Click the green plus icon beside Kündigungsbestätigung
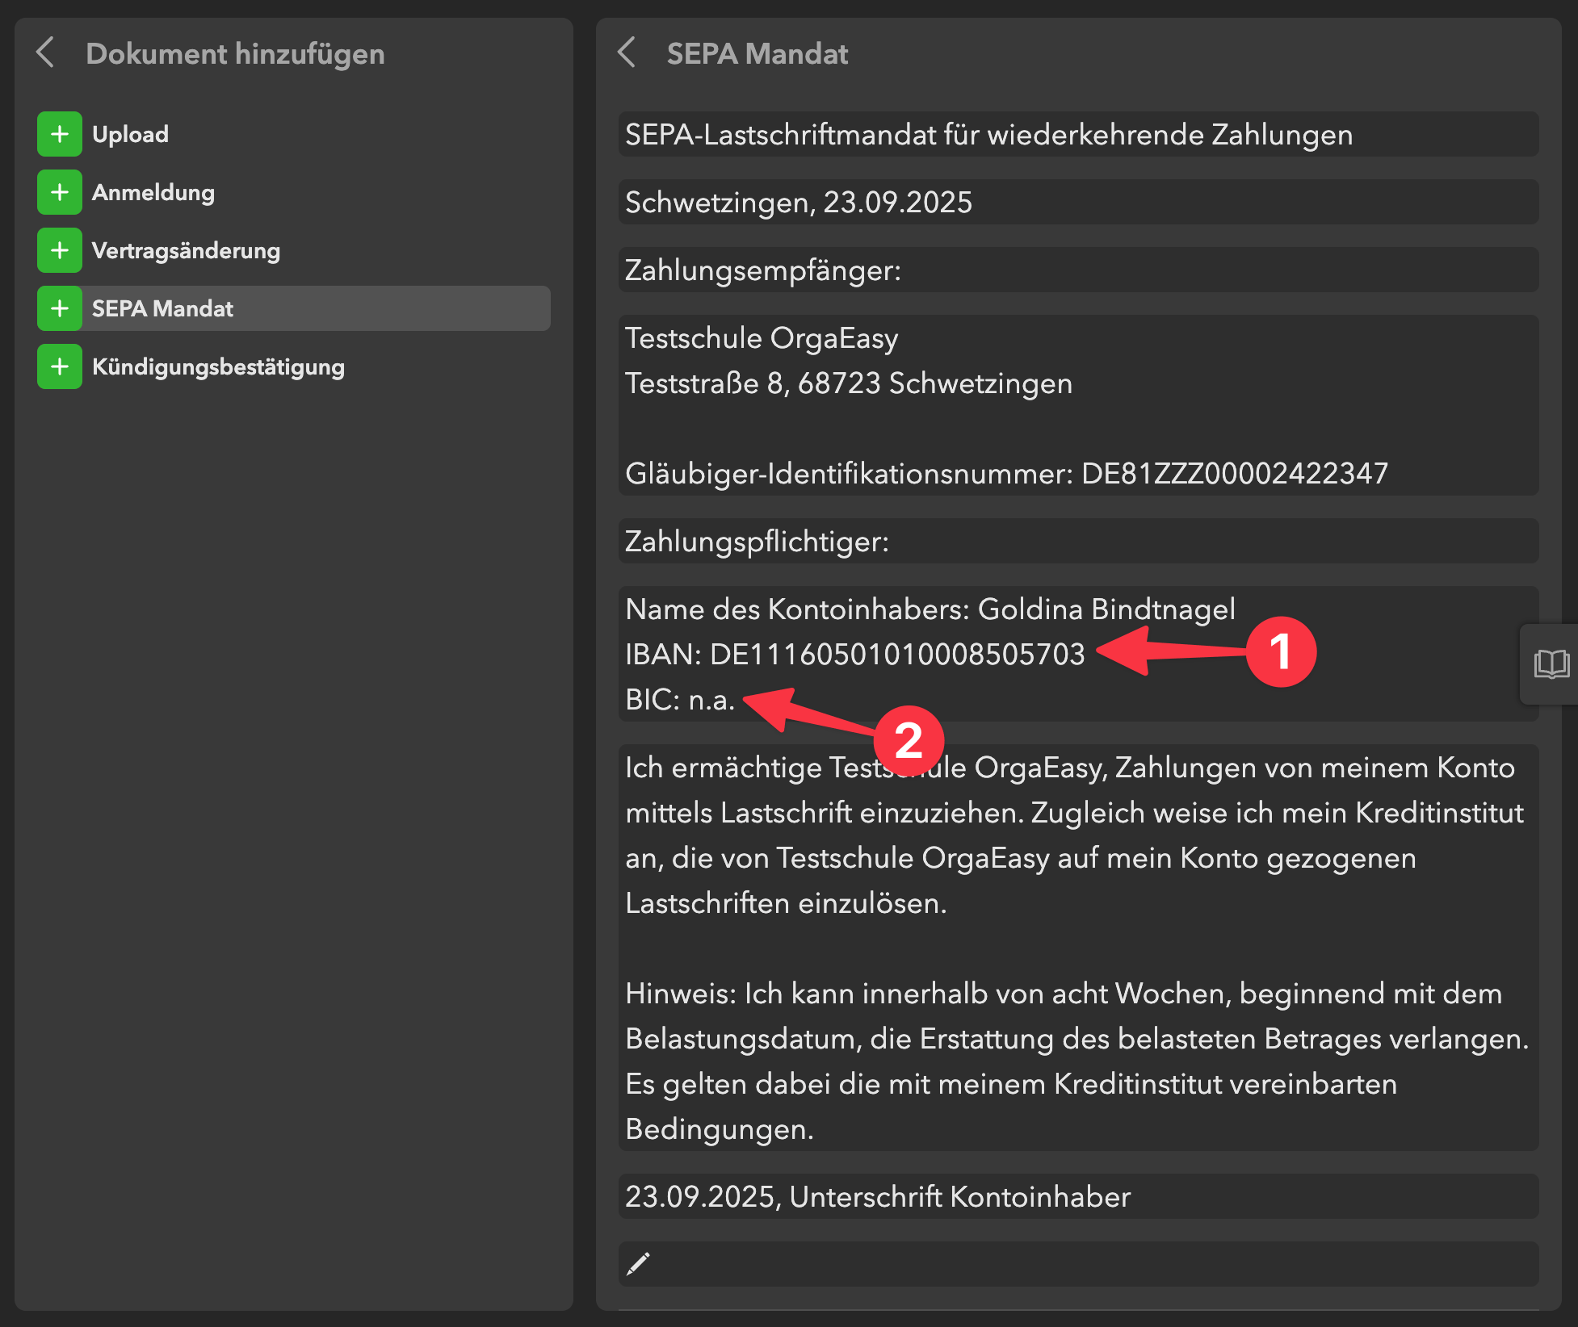 click(x=59, y=366)
